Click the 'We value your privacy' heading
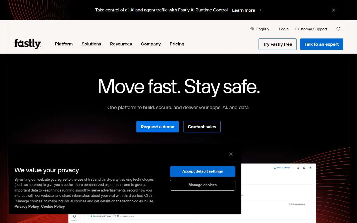Image resolution: width=357 pixels, height=223 pixels. [x=47, y=170]
